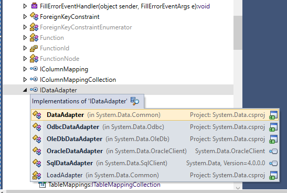The width and height of the screenshot is (287, 193).
Task: Click 'Implementations of IDataAdapter' popup title
Action: coord(79,101)
